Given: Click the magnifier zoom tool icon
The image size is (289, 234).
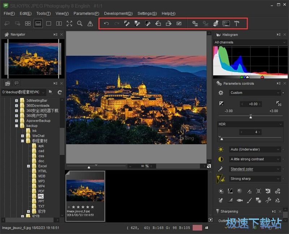Looking at the screenshot, I should [80, 24].
